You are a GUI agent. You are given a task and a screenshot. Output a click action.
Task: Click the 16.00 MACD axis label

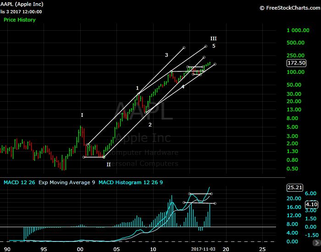tap(294, 207)
